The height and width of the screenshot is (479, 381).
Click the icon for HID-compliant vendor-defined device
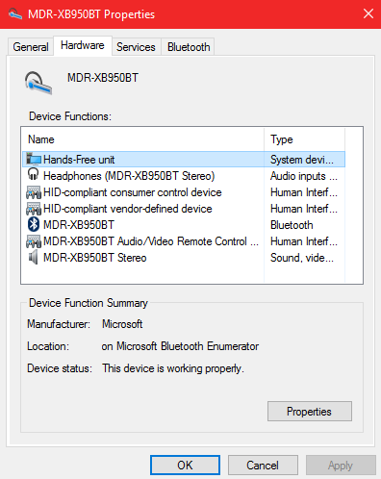click(x=34, y=209)
